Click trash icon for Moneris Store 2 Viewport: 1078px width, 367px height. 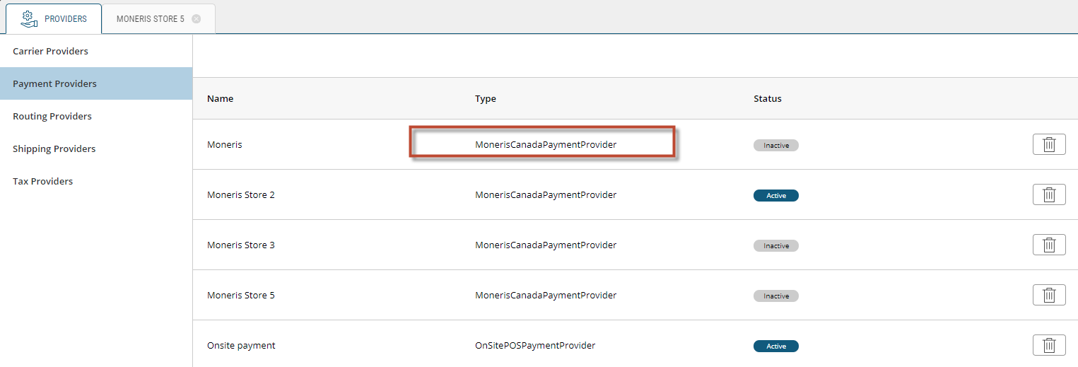click(x=1049, y=194)
